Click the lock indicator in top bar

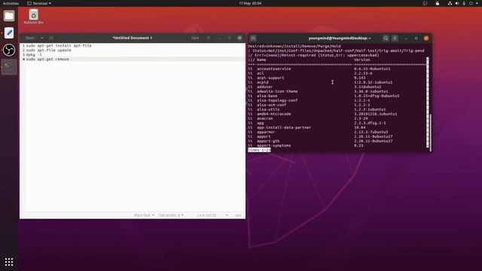437,3
